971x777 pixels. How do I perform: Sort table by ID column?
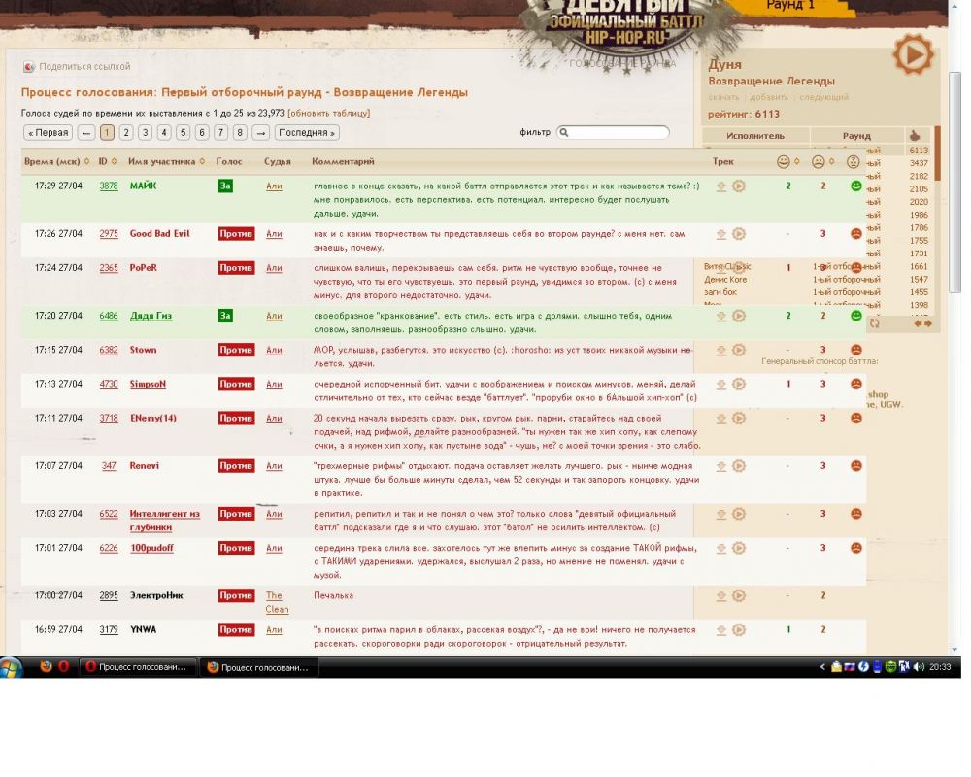tap(108, 161)
